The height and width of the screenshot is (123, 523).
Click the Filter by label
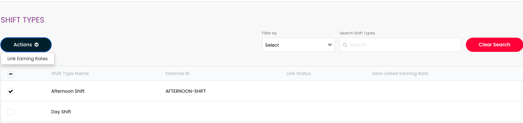[x=269, y=33]
